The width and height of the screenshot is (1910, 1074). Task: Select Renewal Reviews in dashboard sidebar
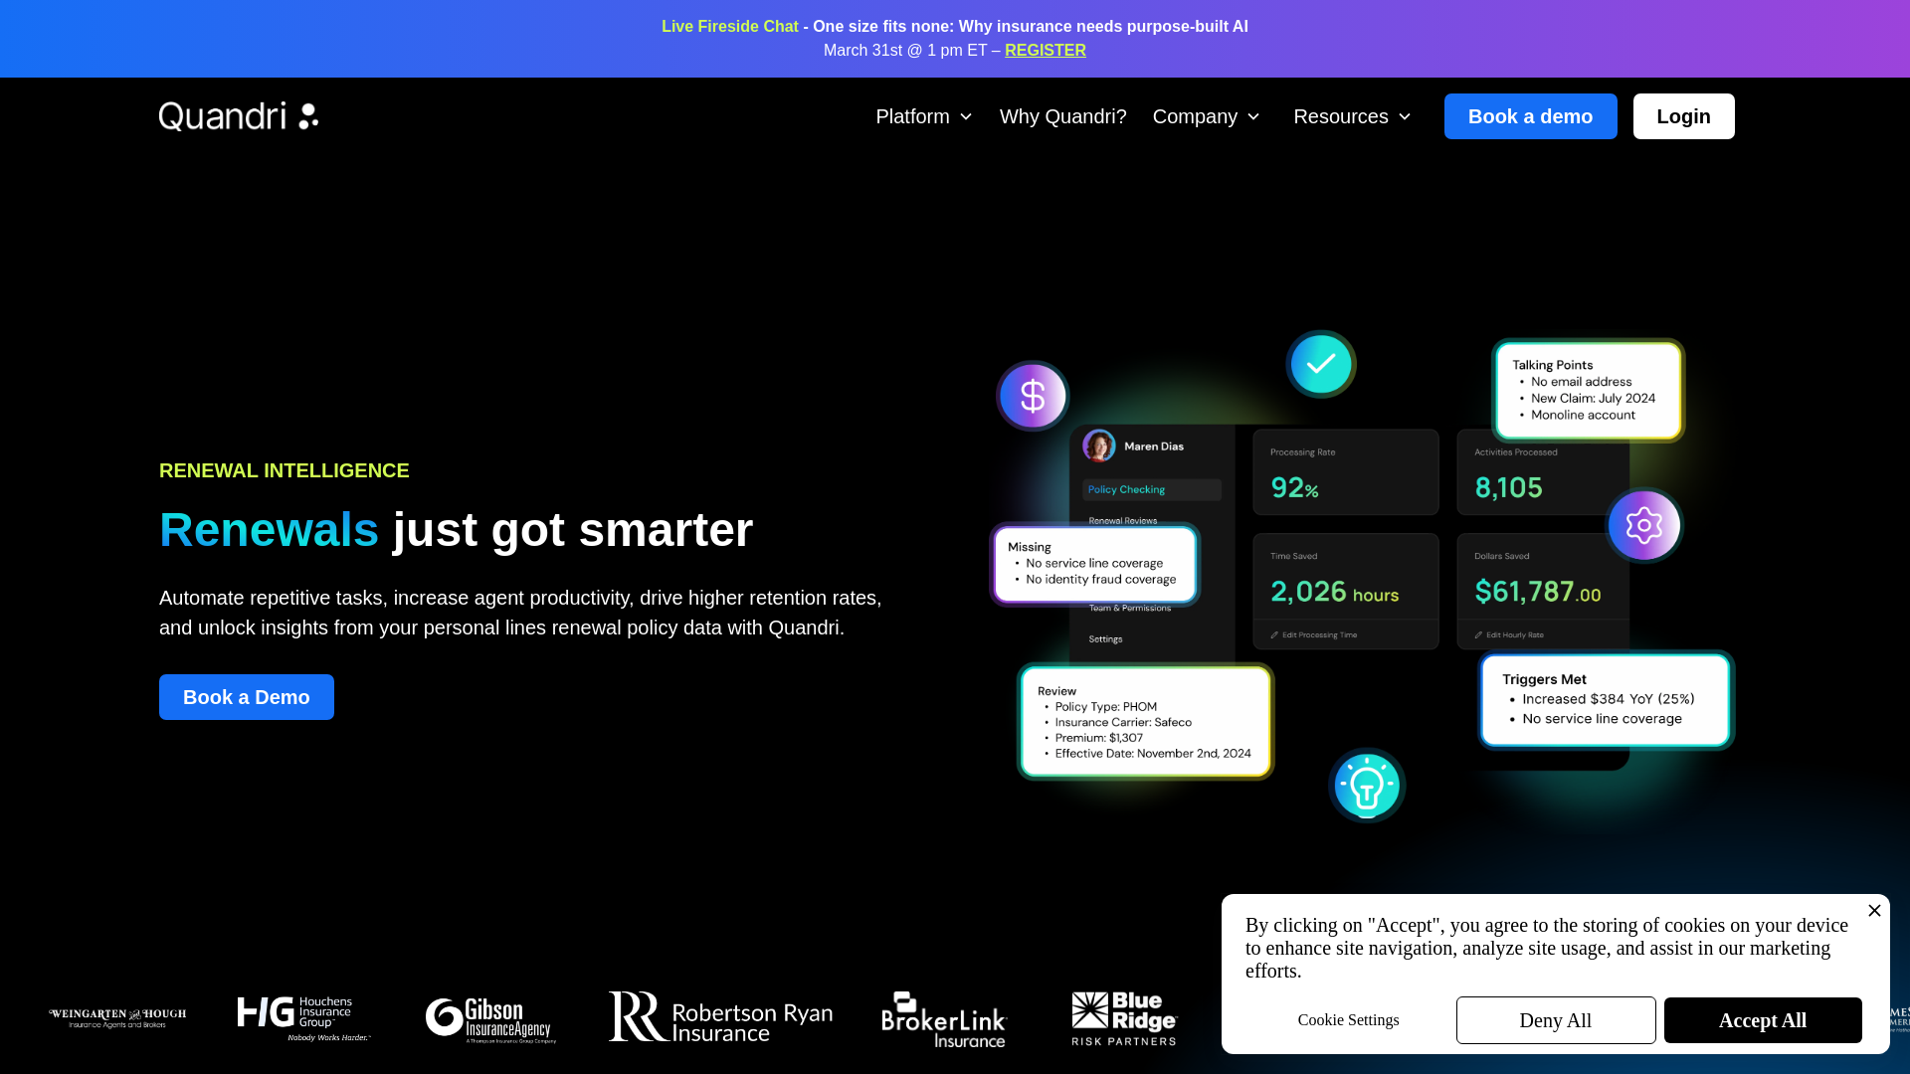[1123, 520]
